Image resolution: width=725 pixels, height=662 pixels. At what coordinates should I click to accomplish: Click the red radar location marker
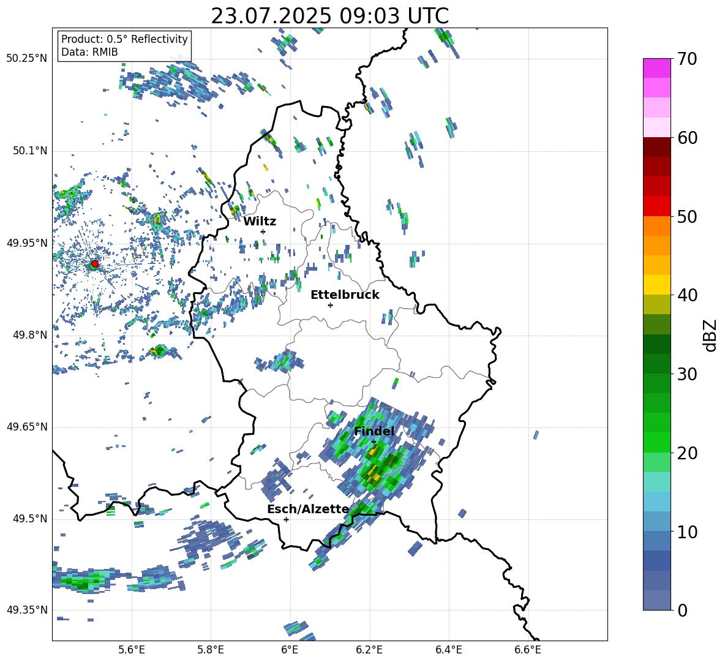(95, 263)
